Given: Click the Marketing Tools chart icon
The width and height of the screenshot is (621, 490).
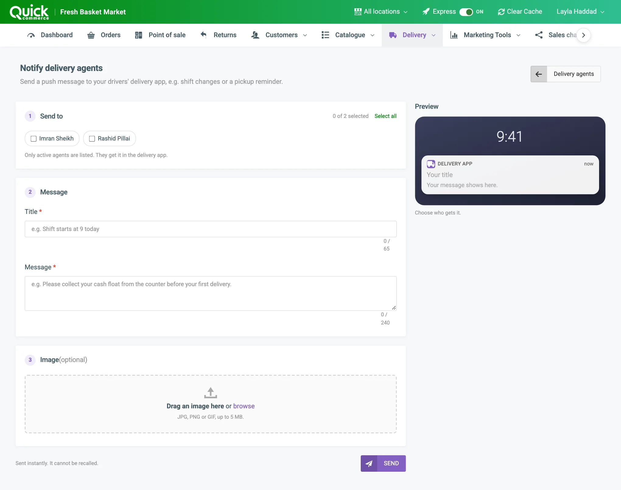Looking at the screenshot, I should 454,35.
